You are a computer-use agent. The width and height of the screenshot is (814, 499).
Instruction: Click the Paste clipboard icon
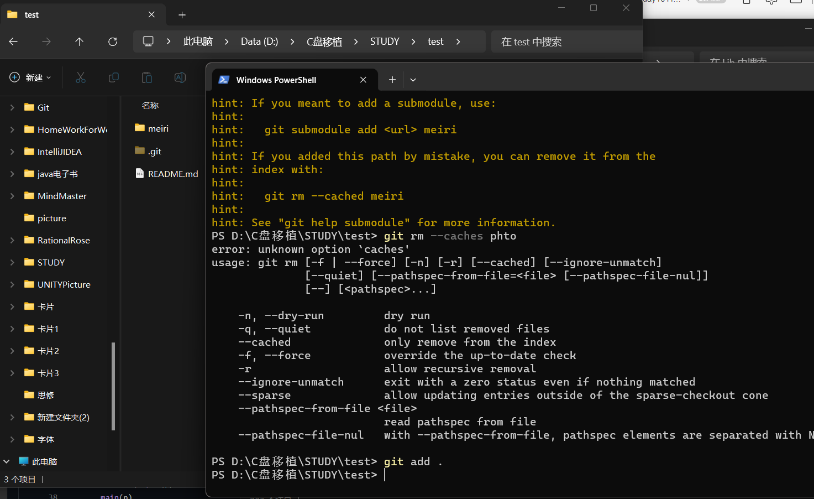pyautogui.click(x=147, y=77)
